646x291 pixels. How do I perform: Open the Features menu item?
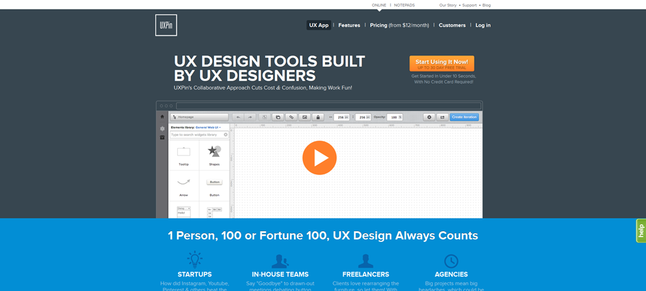(x=349, y=25)
